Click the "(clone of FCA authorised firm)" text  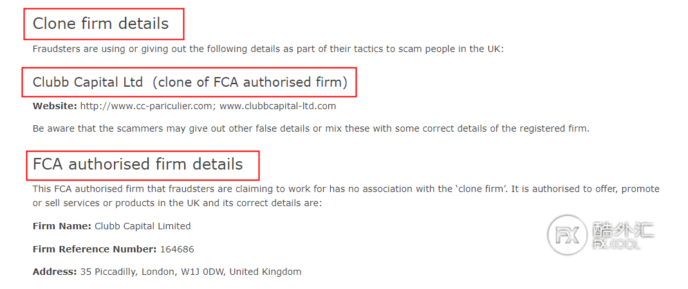(250, 82)
